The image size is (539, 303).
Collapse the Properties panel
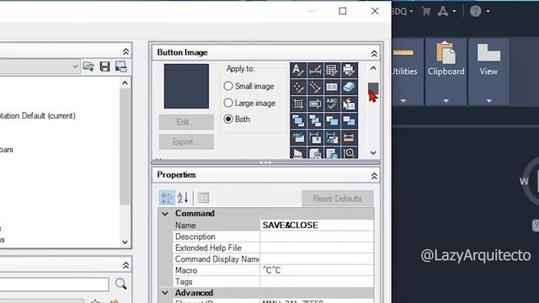point(374,176)
